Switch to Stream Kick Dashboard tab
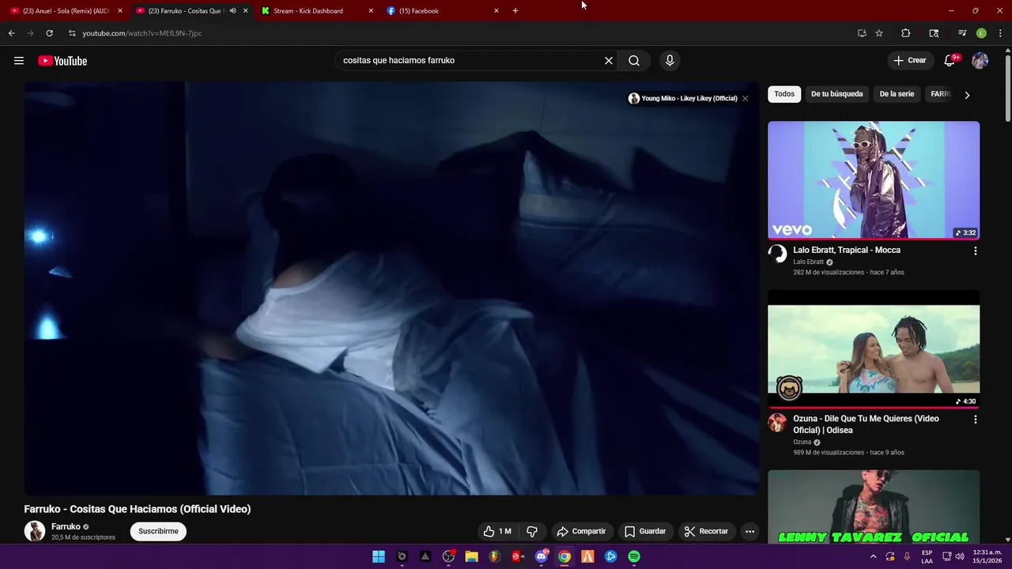1012x569 pixels. [316, 11]
